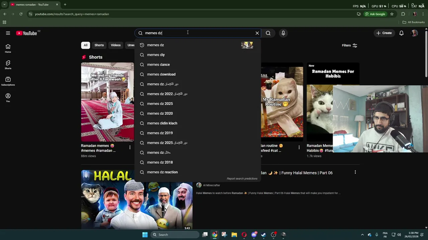
Task: Click inside the YouTube search input field
Action: pyautogui.click(x=197, y=33)
